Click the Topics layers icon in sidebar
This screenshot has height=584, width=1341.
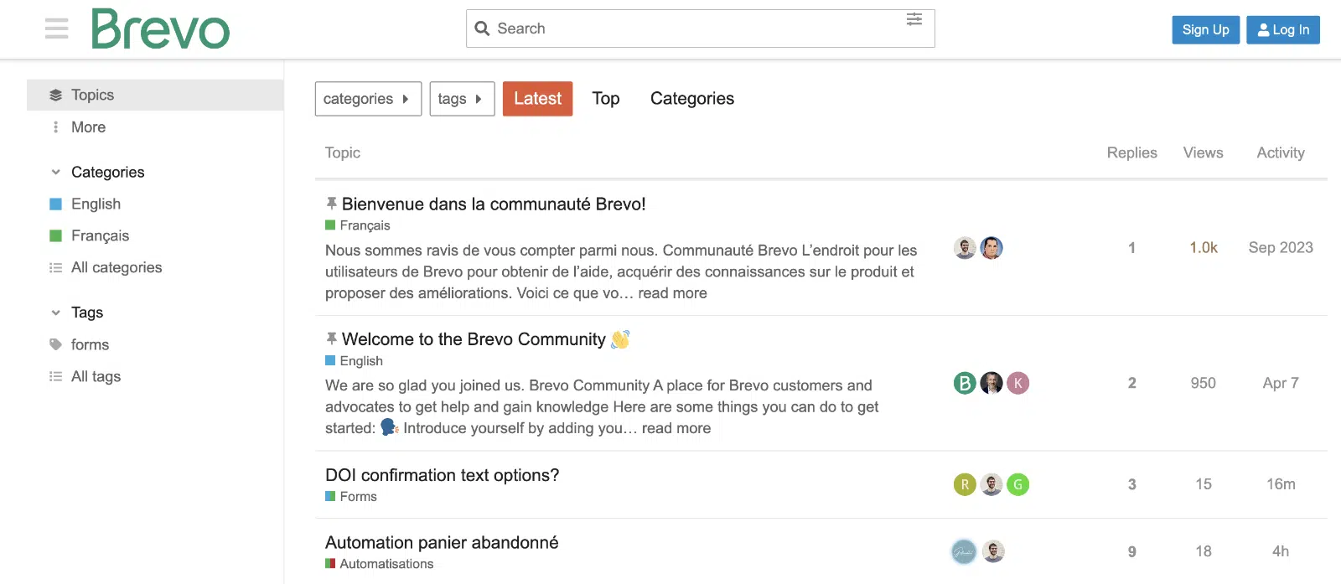[x=55, y=95]
